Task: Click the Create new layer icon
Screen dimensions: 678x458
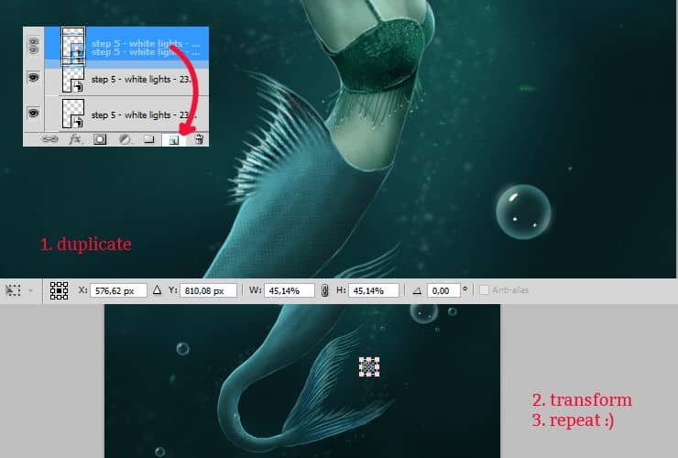Action: pos(174,140)
